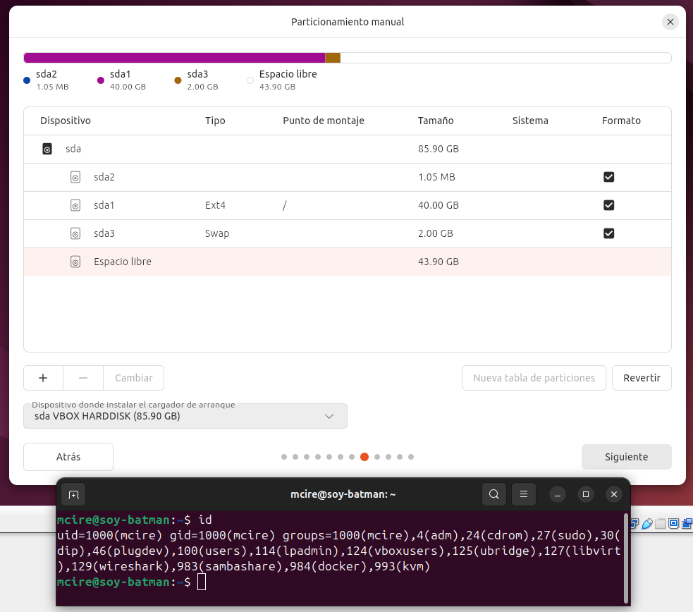This screenshot has height=612, width=693.
Task: Click the VirtualBox display status icon
Action: tap(673, 524)
